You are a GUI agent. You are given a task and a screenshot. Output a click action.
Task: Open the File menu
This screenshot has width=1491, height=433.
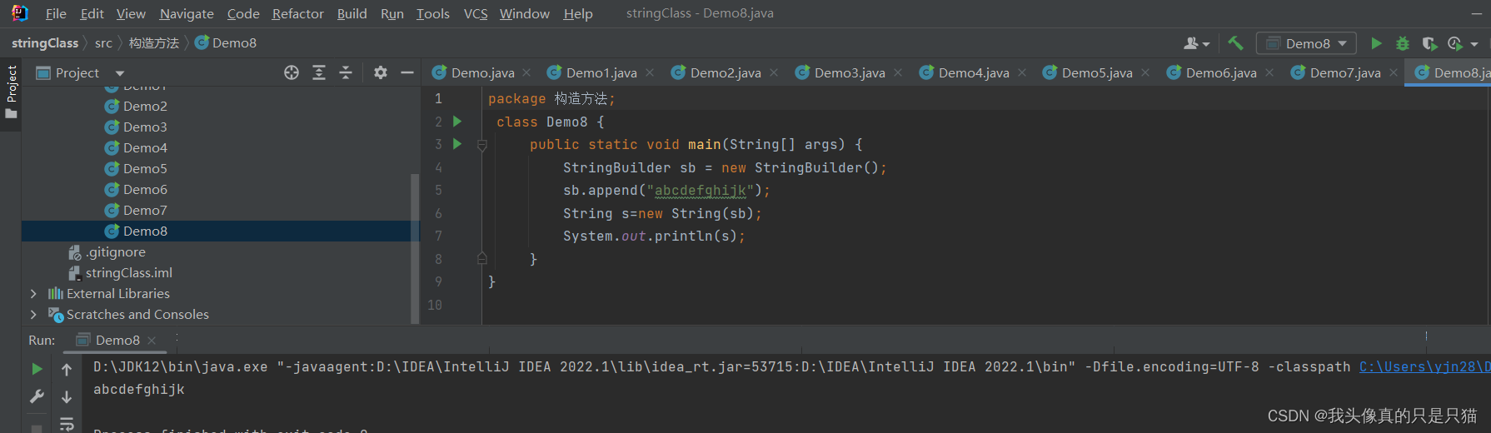[x=56, y=13]
